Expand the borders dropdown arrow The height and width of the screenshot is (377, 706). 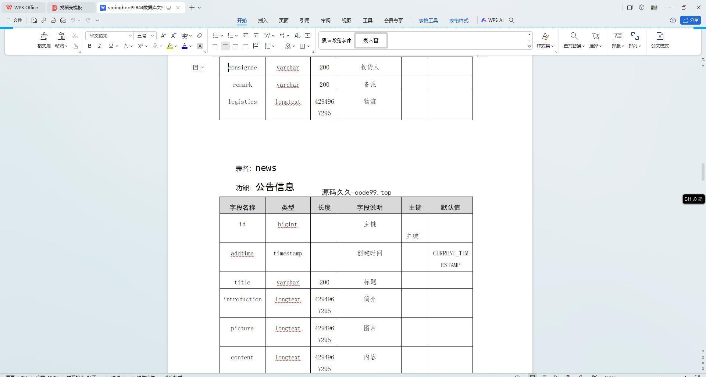309,46
